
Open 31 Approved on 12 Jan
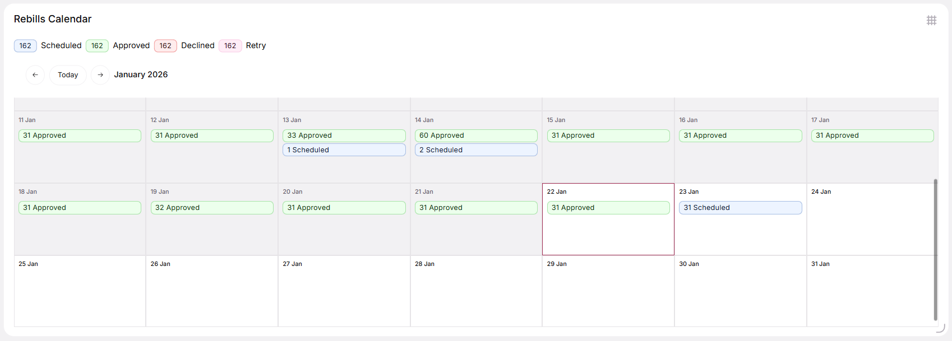coord(212,136)
